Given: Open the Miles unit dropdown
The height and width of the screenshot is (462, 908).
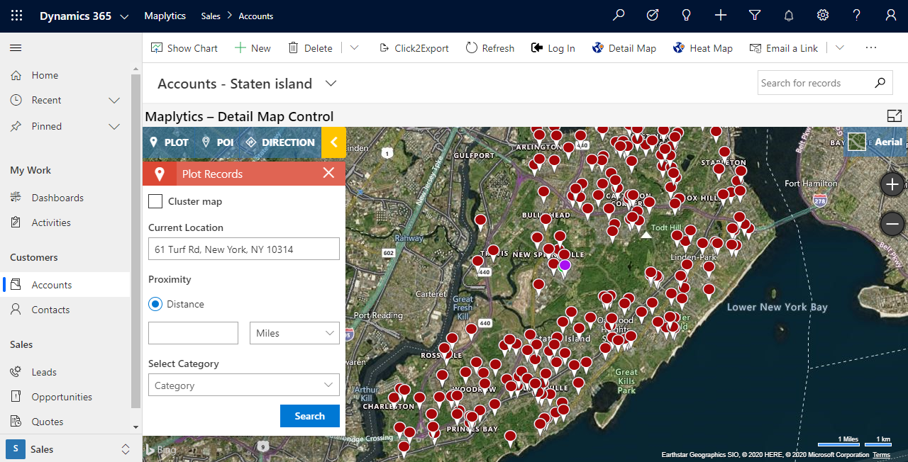Looking at the screenshot, I should (294, 333).
